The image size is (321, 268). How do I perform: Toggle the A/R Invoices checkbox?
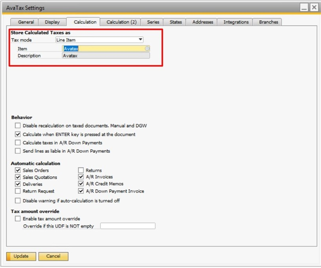pyautogui.click(x=81, y=177)
